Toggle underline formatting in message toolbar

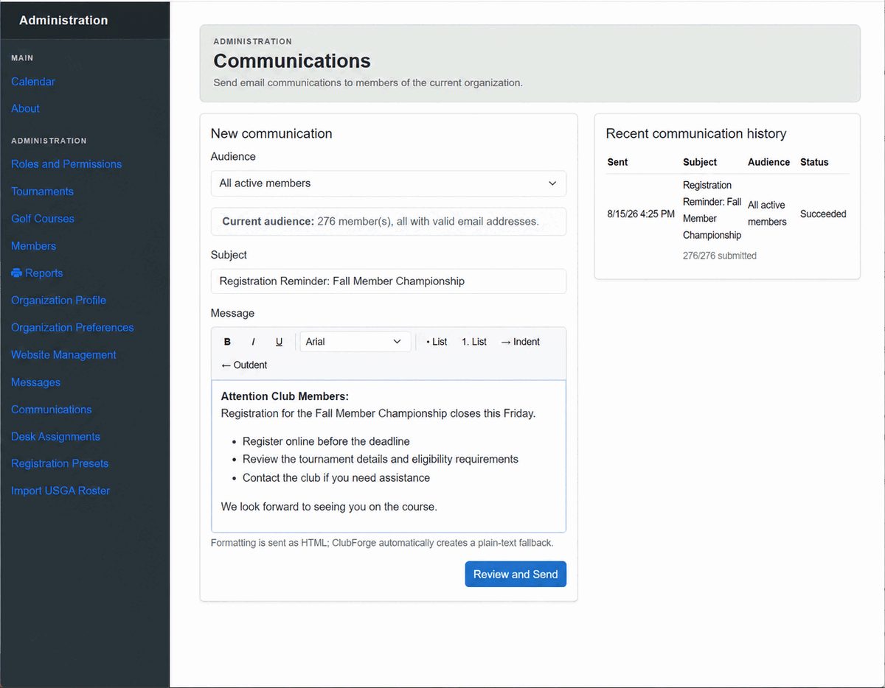(x=279, y=342)
